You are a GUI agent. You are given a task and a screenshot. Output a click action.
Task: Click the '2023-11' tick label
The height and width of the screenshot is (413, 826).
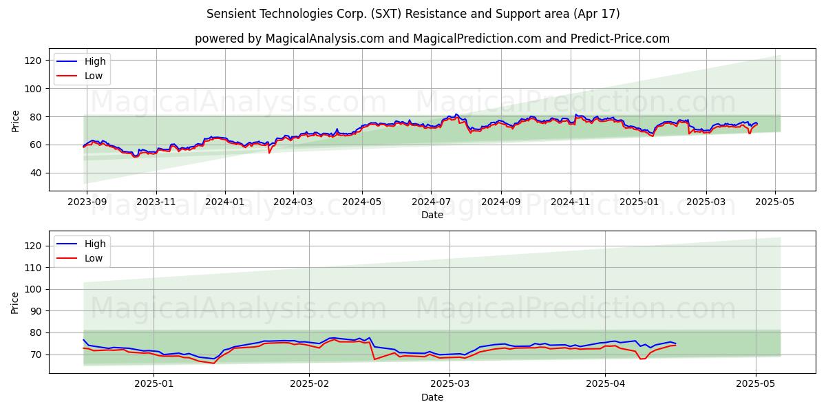(156, 202)
